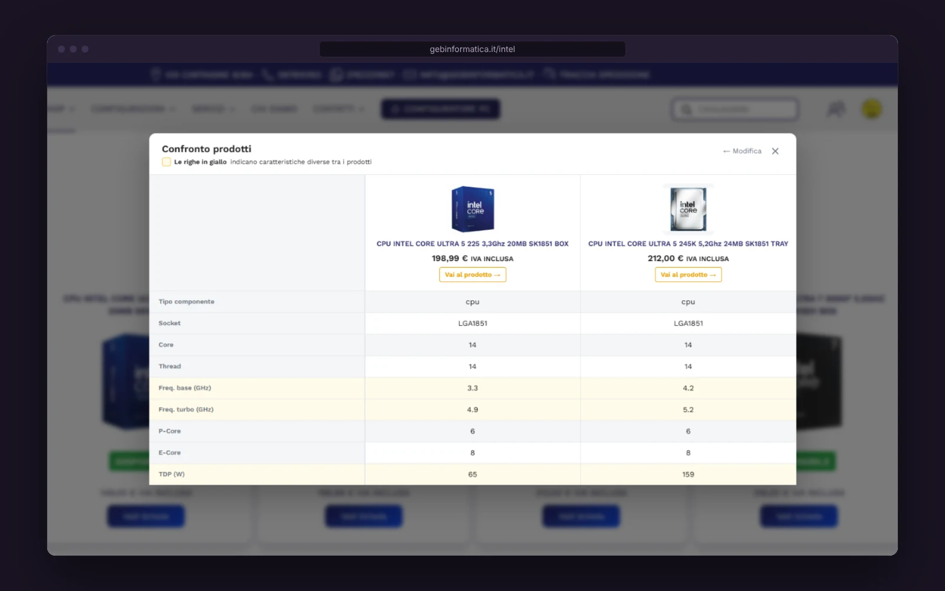Select the 'Freq. base (GHz)' row label
This screenshot has height=591, width=945.
(185, 388)
